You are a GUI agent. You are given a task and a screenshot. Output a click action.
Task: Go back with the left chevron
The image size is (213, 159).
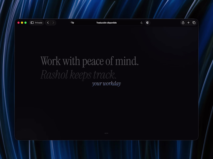coord(48,23)
